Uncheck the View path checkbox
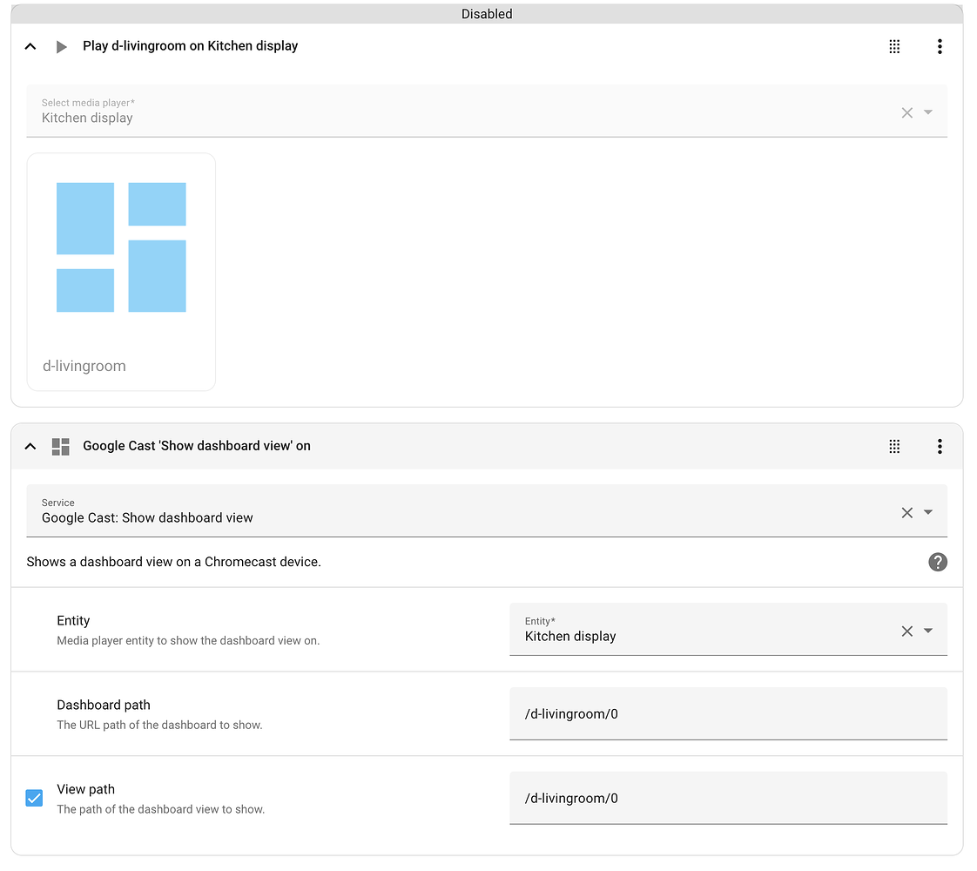The height and width of the screenshot is (871, 977). tap(34, 797)
